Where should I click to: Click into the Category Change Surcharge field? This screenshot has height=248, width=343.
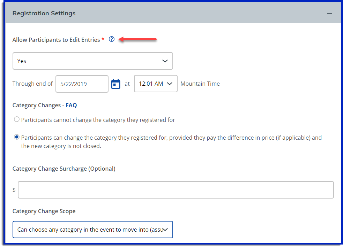coord(176,190)
